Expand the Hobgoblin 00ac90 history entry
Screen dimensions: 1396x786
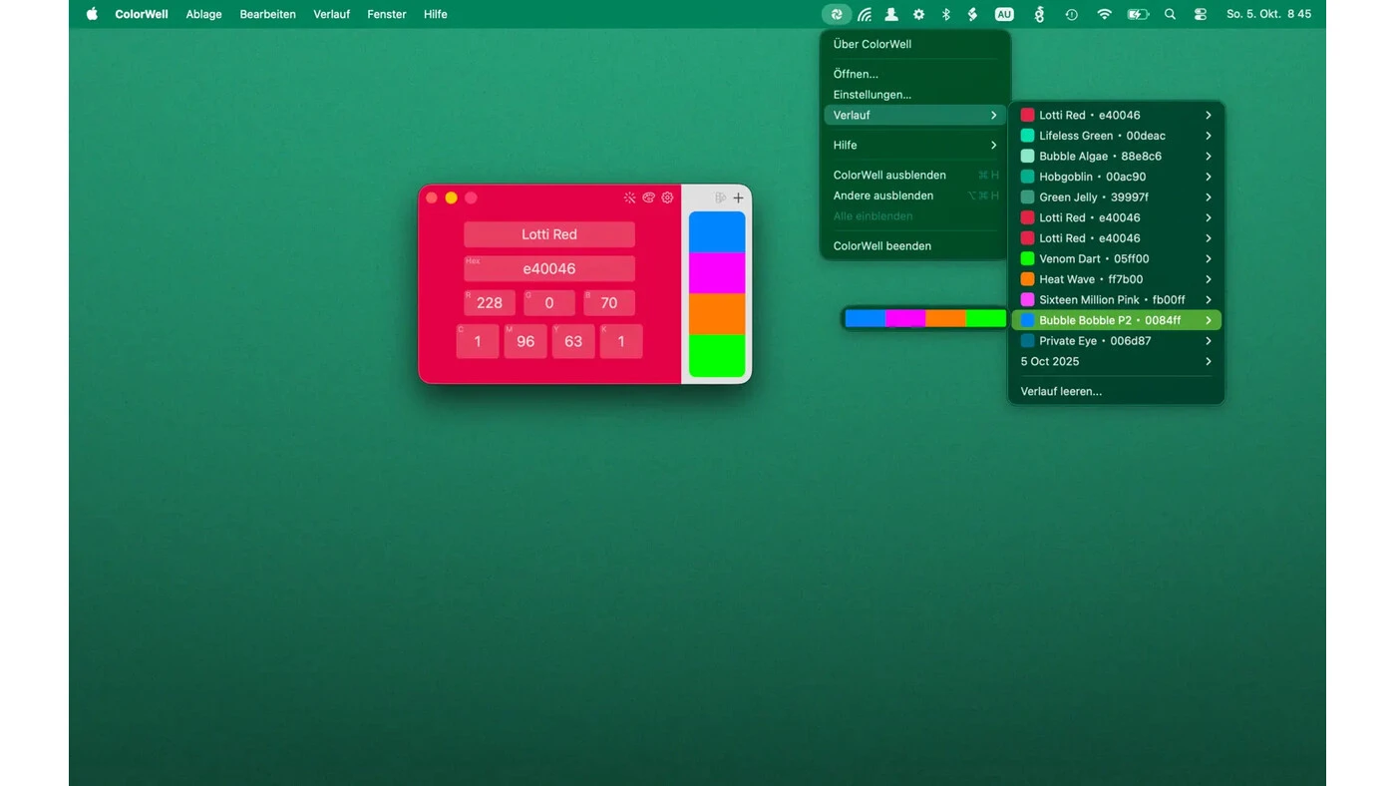1116,177
